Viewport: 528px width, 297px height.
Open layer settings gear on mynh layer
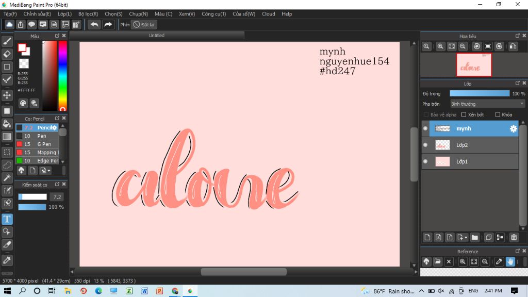click(513, 128)
